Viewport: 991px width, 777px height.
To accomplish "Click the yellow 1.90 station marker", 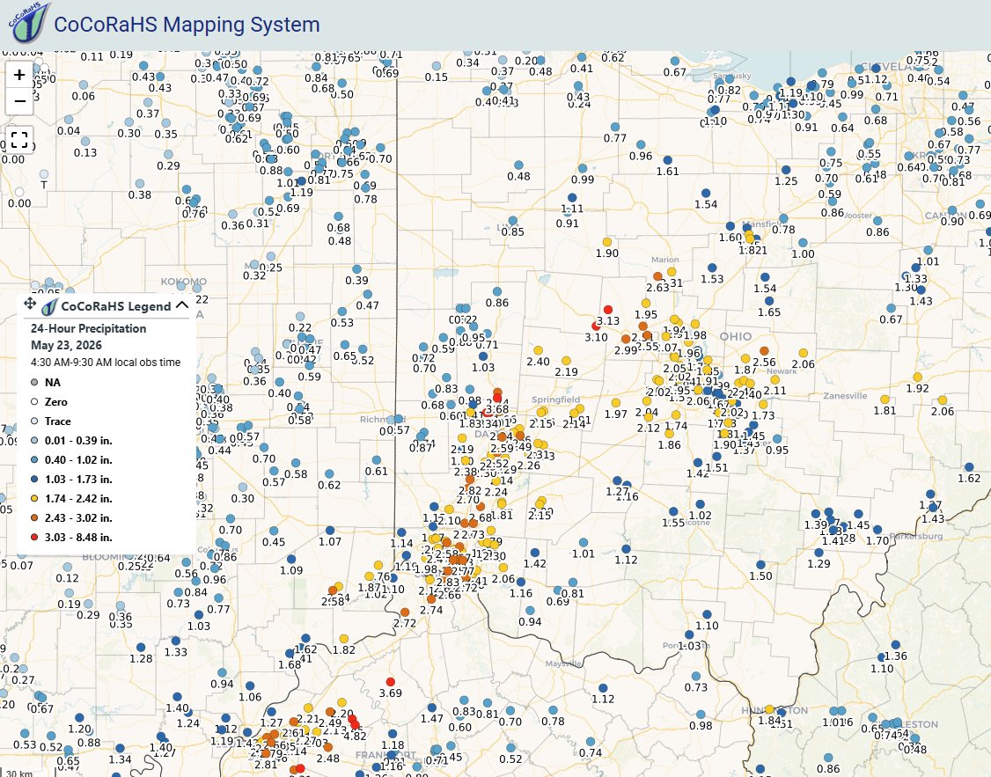I will click(x=606, y=242).
